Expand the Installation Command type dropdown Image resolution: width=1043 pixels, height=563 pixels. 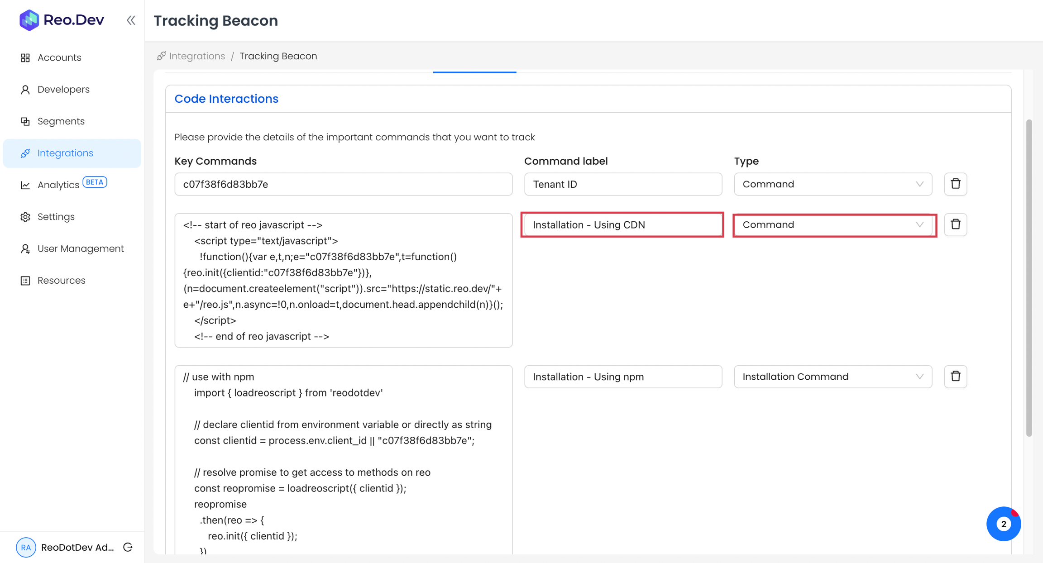[832, 377]
